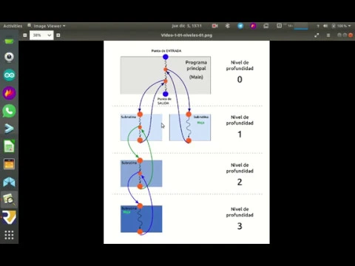Viewport: 355px width, 266px height.
Task: Open the blue and yellow R-shaped app in dock
Action: (x=9, y=217)
